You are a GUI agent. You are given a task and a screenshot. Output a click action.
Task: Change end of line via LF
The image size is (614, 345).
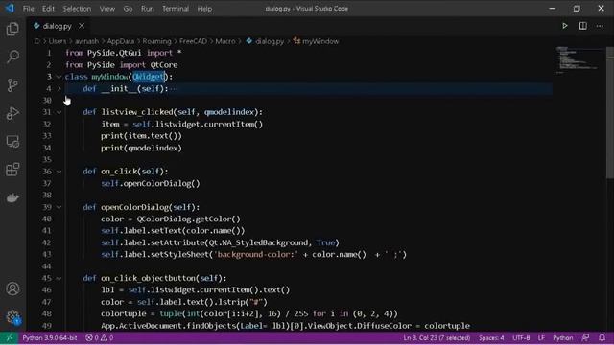[541, 338]
